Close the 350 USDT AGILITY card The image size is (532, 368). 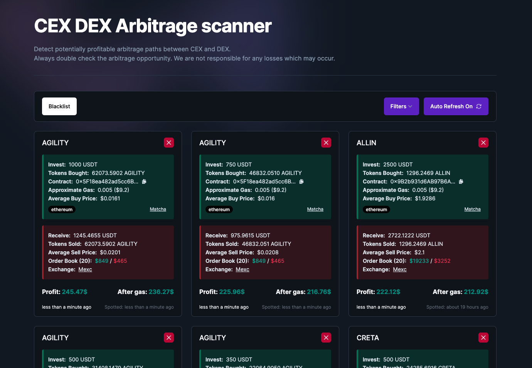[x=326, y=338]
